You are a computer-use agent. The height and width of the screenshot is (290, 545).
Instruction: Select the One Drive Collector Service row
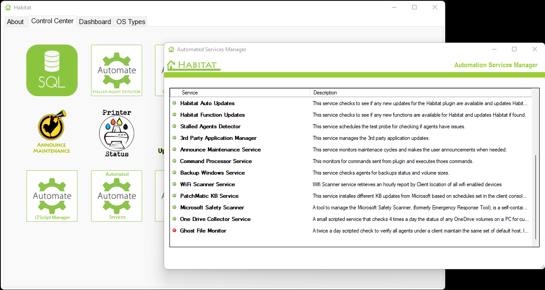coord(351,219)
